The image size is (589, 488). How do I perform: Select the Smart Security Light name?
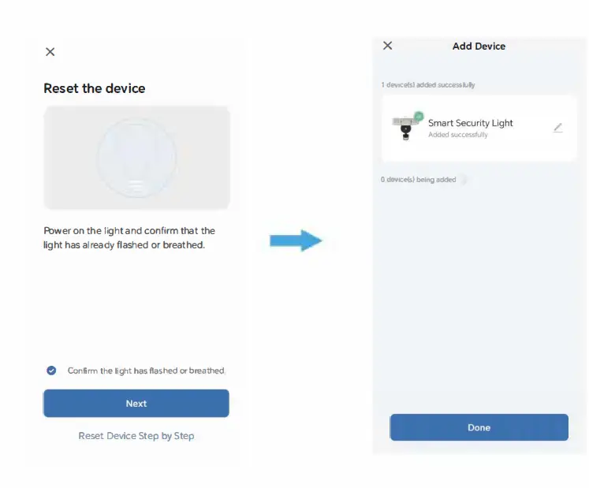point(471,123)
